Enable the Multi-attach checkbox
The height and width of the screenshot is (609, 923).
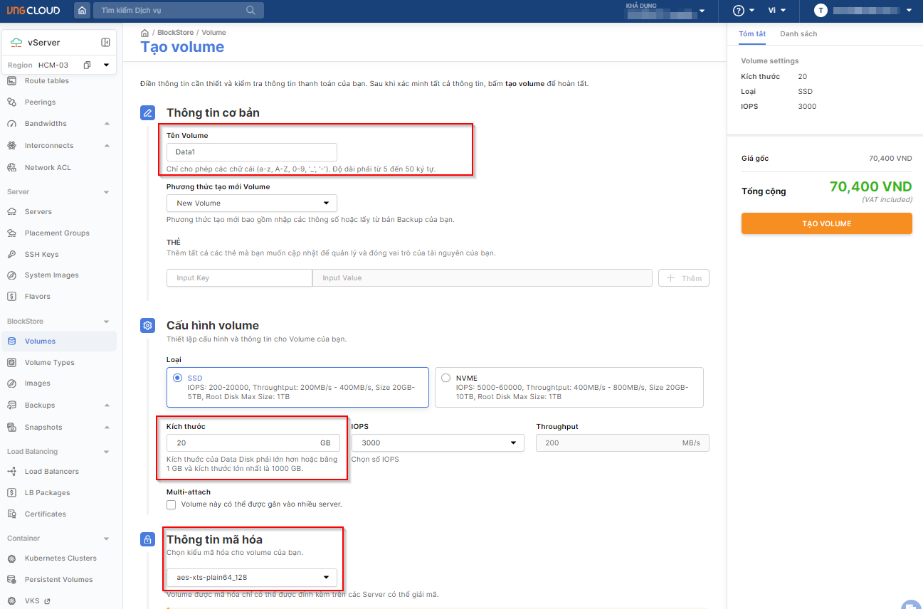171,504
